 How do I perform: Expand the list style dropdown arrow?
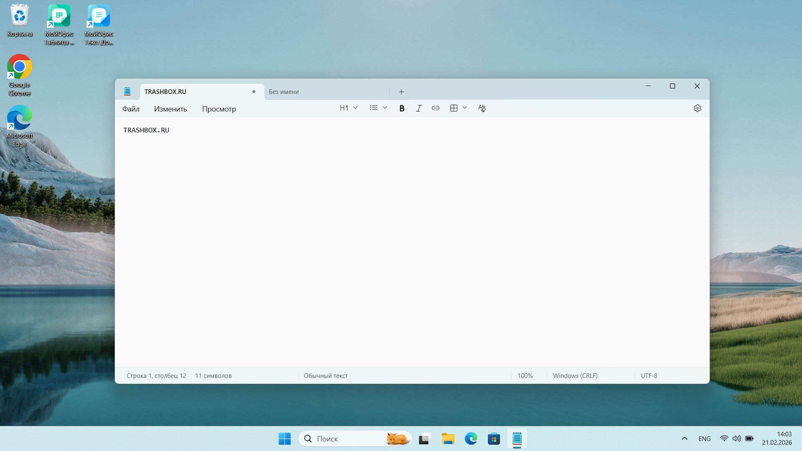coord(385,108)
